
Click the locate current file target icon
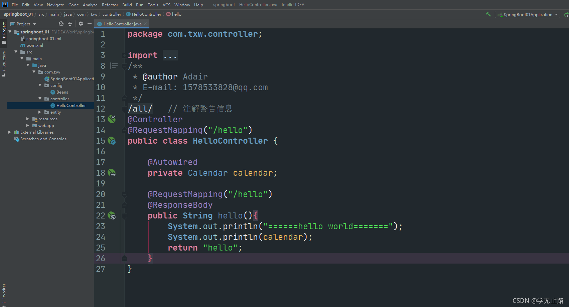click(61, 24)
